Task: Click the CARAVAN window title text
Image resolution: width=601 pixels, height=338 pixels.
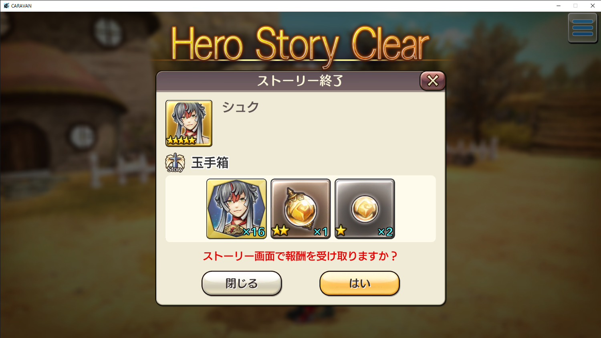Action: (x=21, y=6)
